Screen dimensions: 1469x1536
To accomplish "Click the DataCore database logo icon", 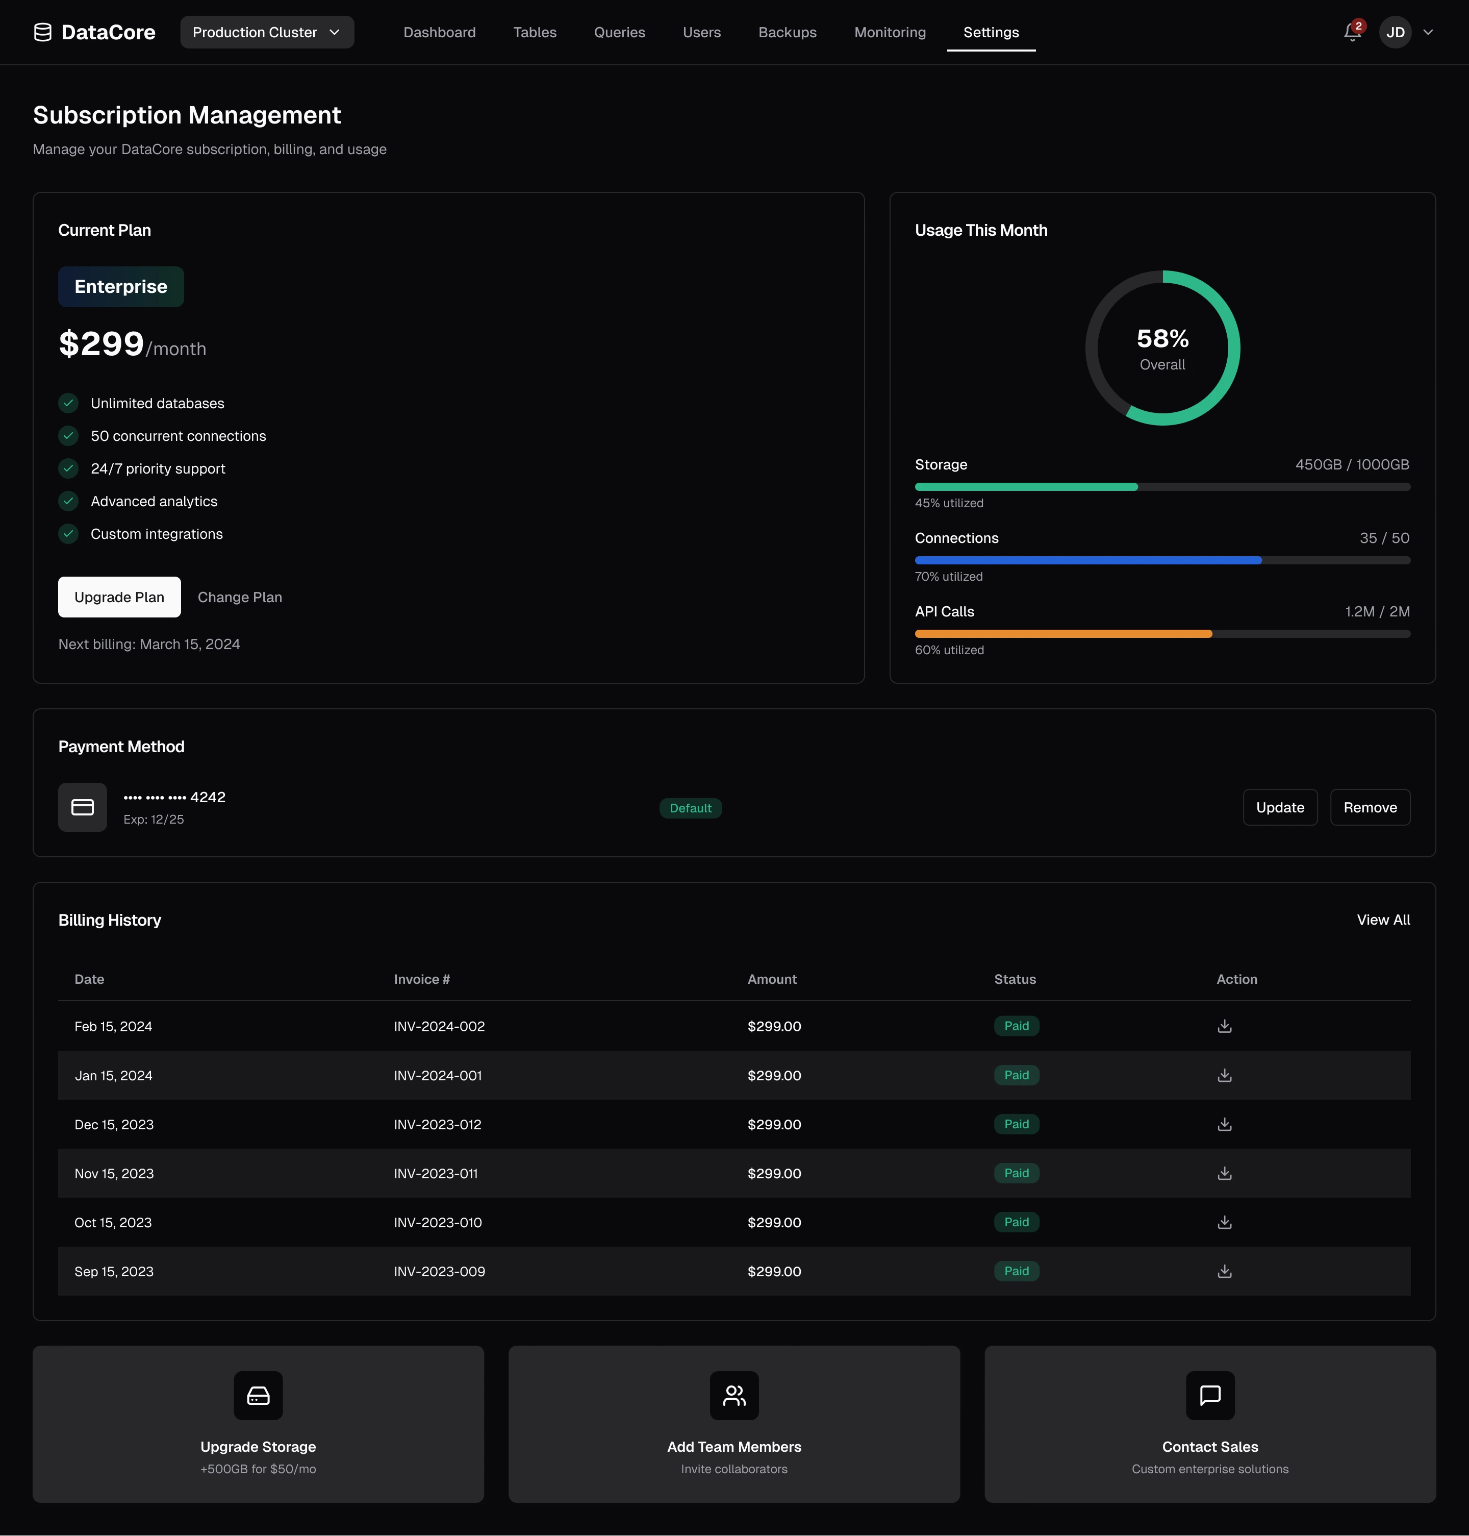I will (43, 32).
